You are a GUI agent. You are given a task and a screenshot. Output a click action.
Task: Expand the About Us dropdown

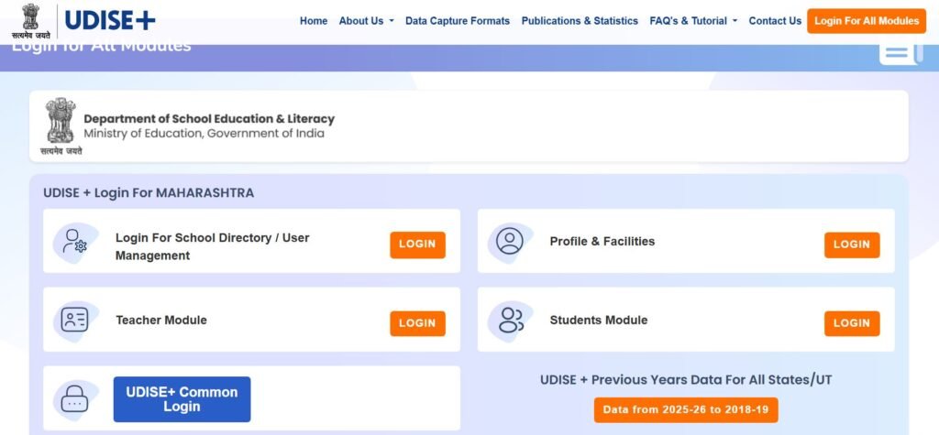[366, 20]
